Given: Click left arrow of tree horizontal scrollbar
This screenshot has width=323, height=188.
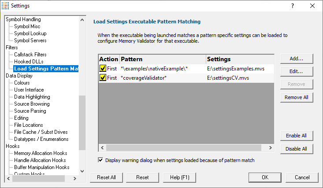Looking at the screenshot, I should [8, 178].
